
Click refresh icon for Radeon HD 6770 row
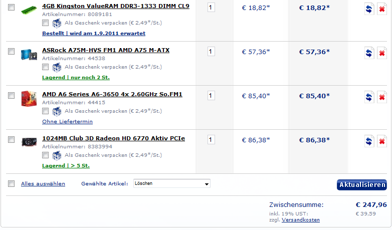(369, 141)
